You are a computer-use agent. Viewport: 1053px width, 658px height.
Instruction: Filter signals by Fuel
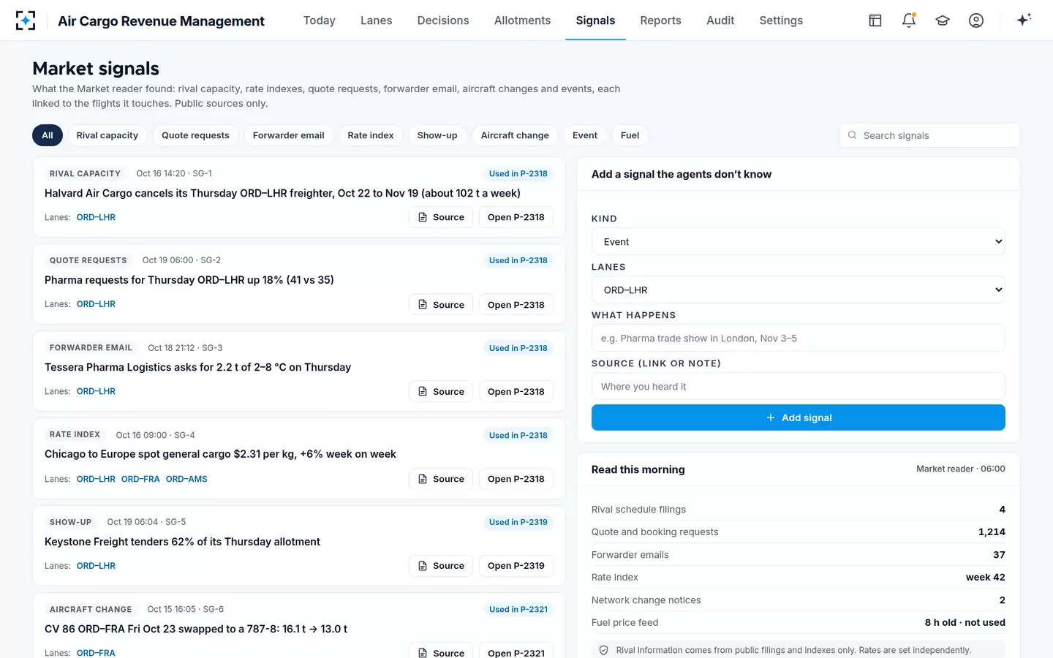[630, 135]
